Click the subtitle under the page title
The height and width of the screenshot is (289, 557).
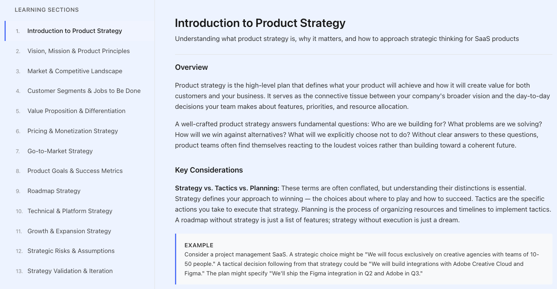347,39
